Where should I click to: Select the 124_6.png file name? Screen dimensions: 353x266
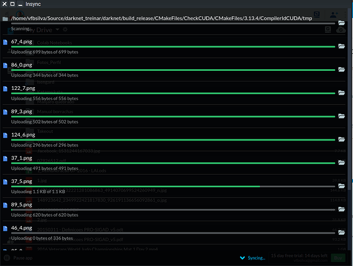pyautogui.click(x=23, y=135)
